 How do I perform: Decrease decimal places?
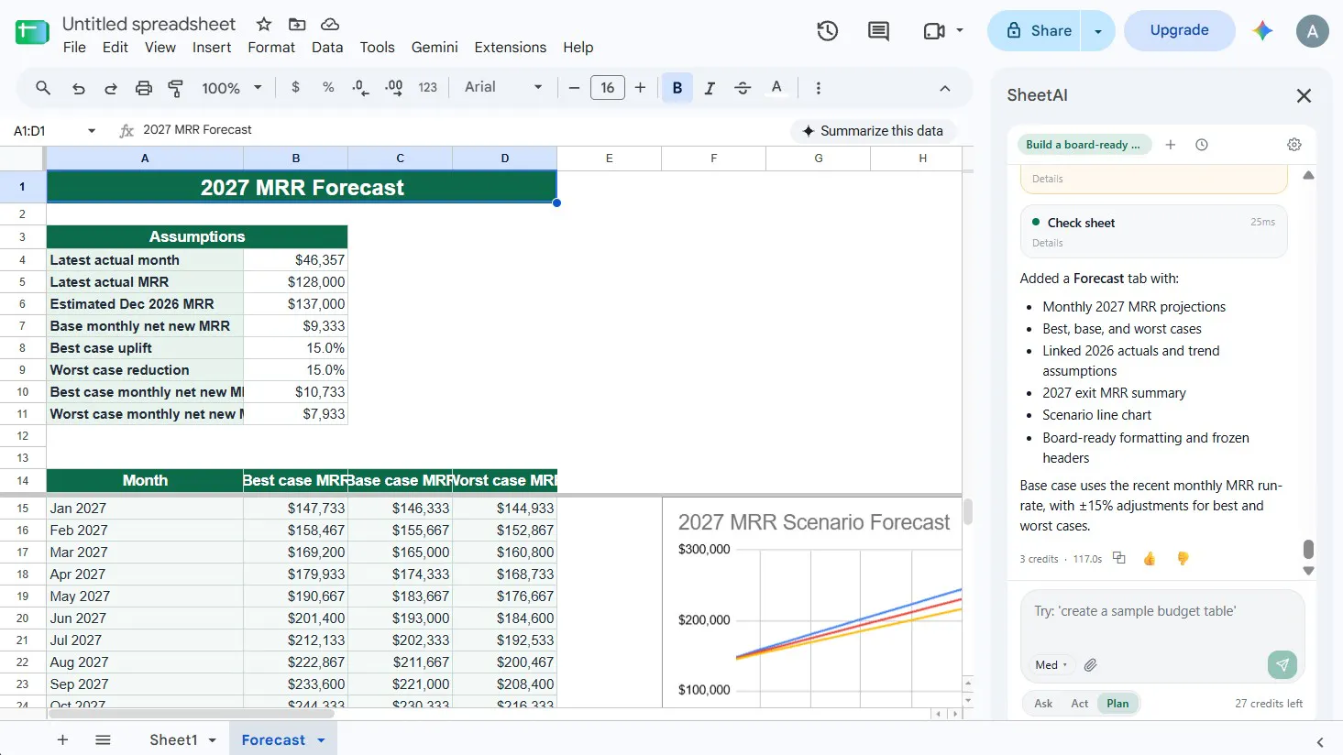[360, 87]
